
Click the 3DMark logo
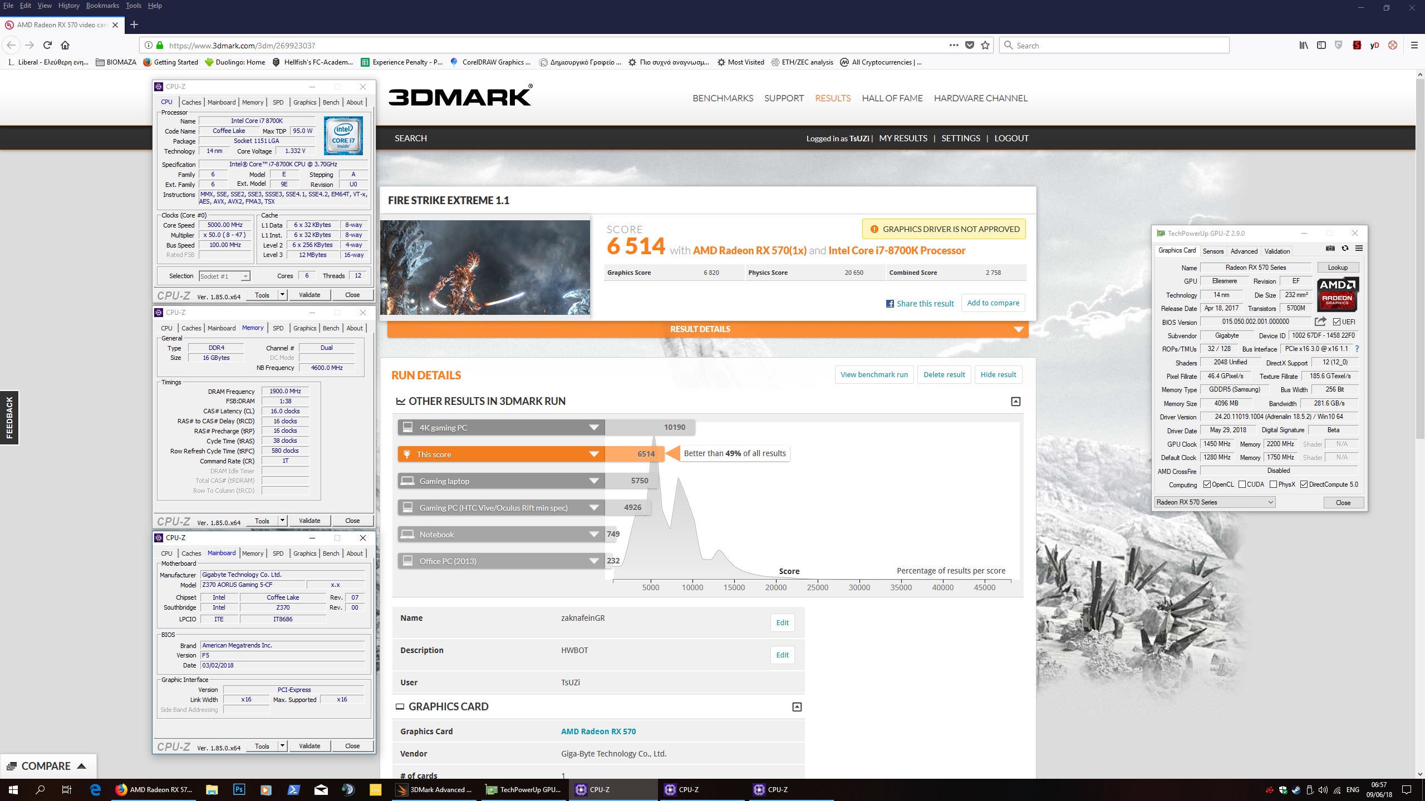(x=460, y=96)
